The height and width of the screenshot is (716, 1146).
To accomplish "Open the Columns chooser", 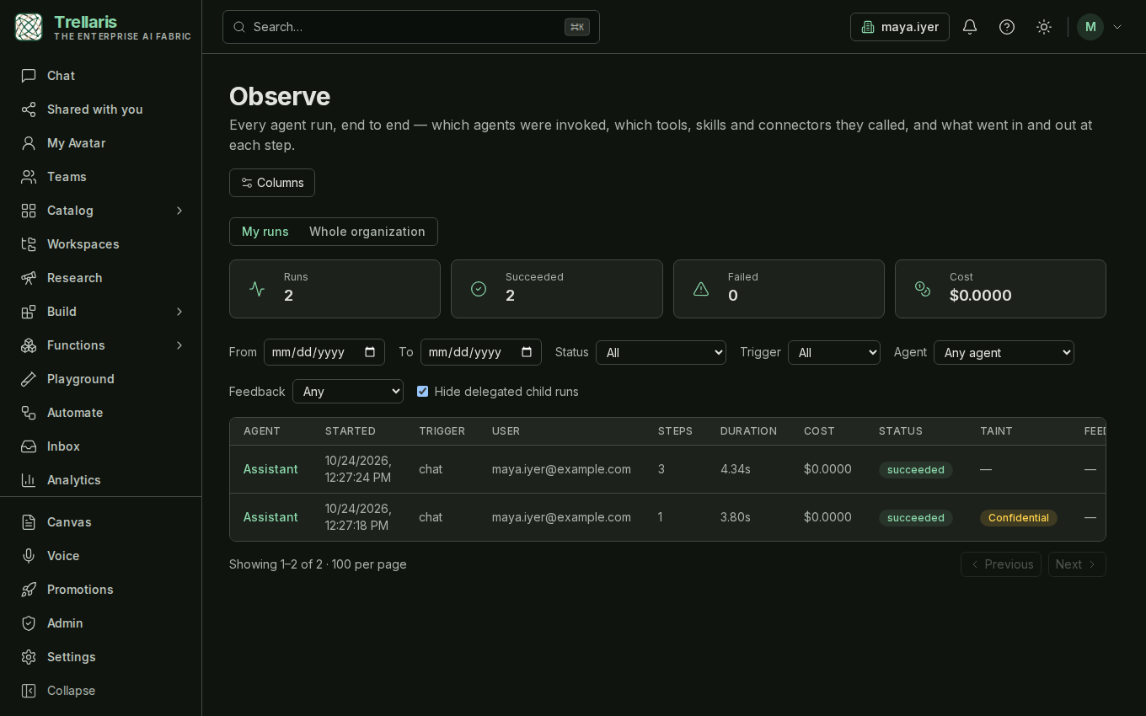I will 272,183.
